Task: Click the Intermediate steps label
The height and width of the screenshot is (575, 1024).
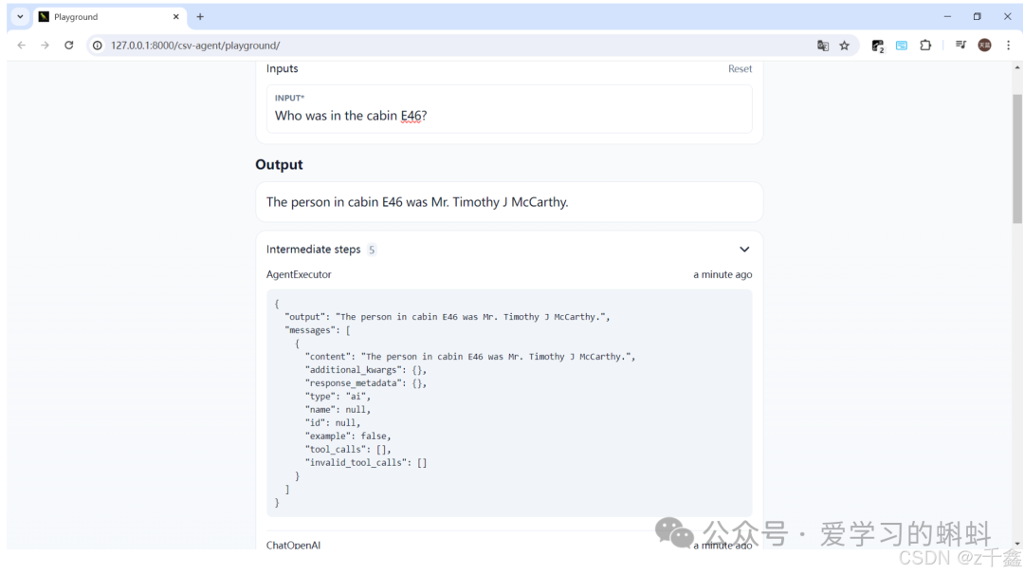Action: click(313, 250)
